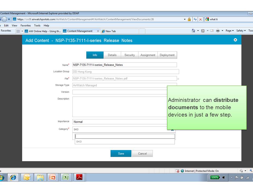The image size is (253, 189).
Task: Open Excel from the taskbar
Action: (x=66, y=177)
